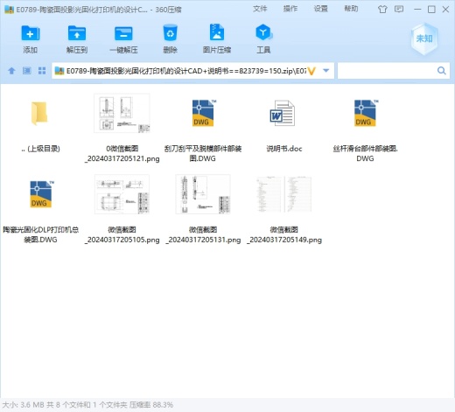Select the 说明书.doc Word file icon
Image resolution: width=455 pixels, height=412 pixels.
click(283, 113)
